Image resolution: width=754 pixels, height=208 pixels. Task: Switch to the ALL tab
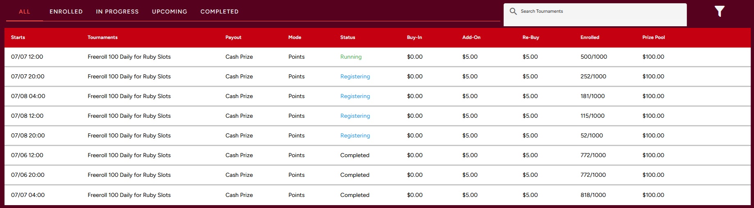coord(25,11)
